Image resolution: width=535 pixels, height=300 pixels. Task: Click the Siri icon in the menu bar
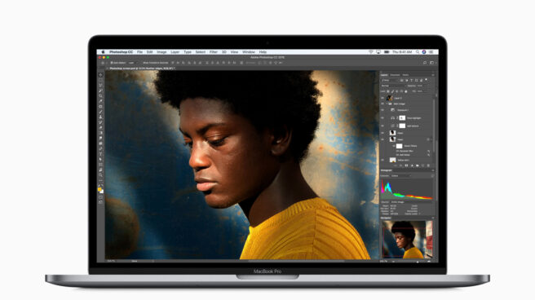pos(424,52)
